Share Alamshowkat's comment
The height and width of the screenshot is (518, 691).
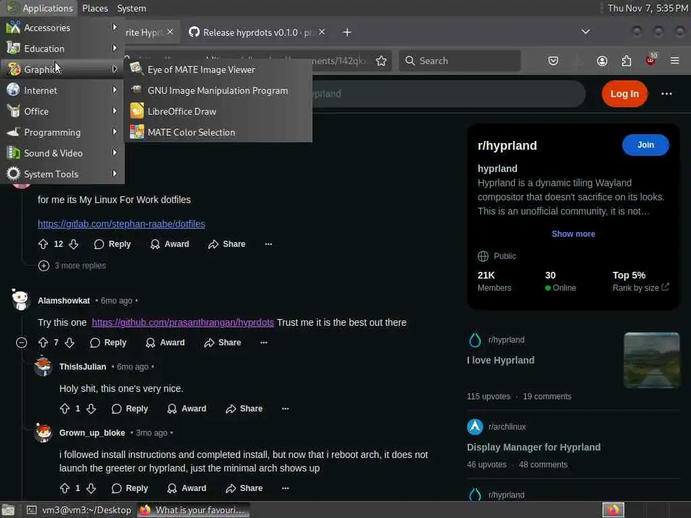222,343
